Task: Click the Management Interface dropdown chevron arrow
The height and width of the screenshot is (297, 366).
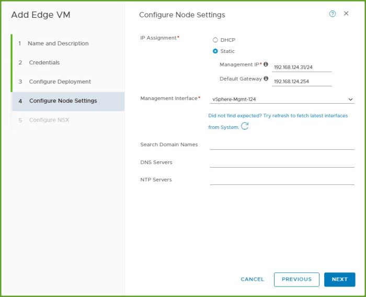Action: pyautogui.click(x=350, y=99)
